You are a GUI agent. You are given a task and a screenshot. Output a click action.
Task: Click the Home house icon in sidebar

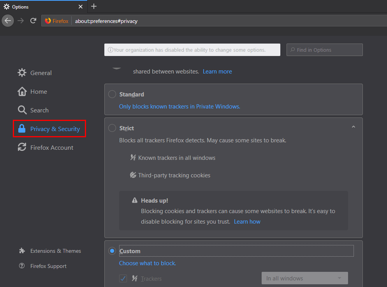point(22,91)
